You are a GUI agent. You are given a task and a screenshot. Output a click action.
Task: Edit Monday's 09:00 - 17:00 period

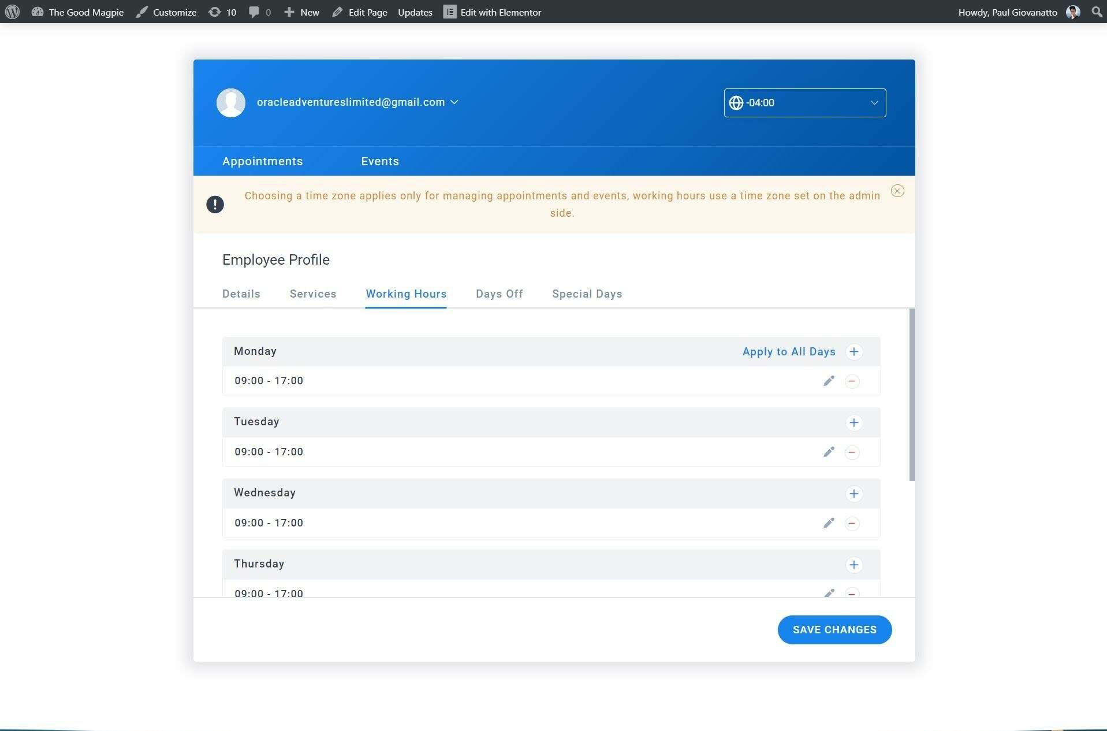829,381
